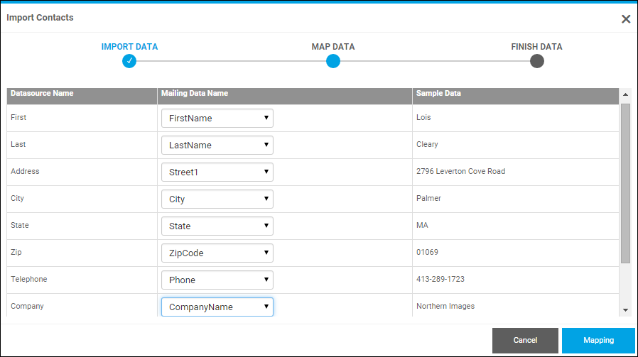Close the Import Contacts dialog

[626, 19]
